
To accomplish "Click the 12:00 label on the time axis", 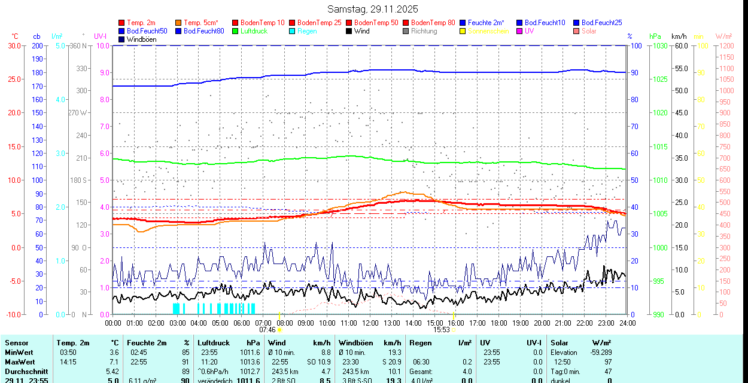I will (370, 323).
